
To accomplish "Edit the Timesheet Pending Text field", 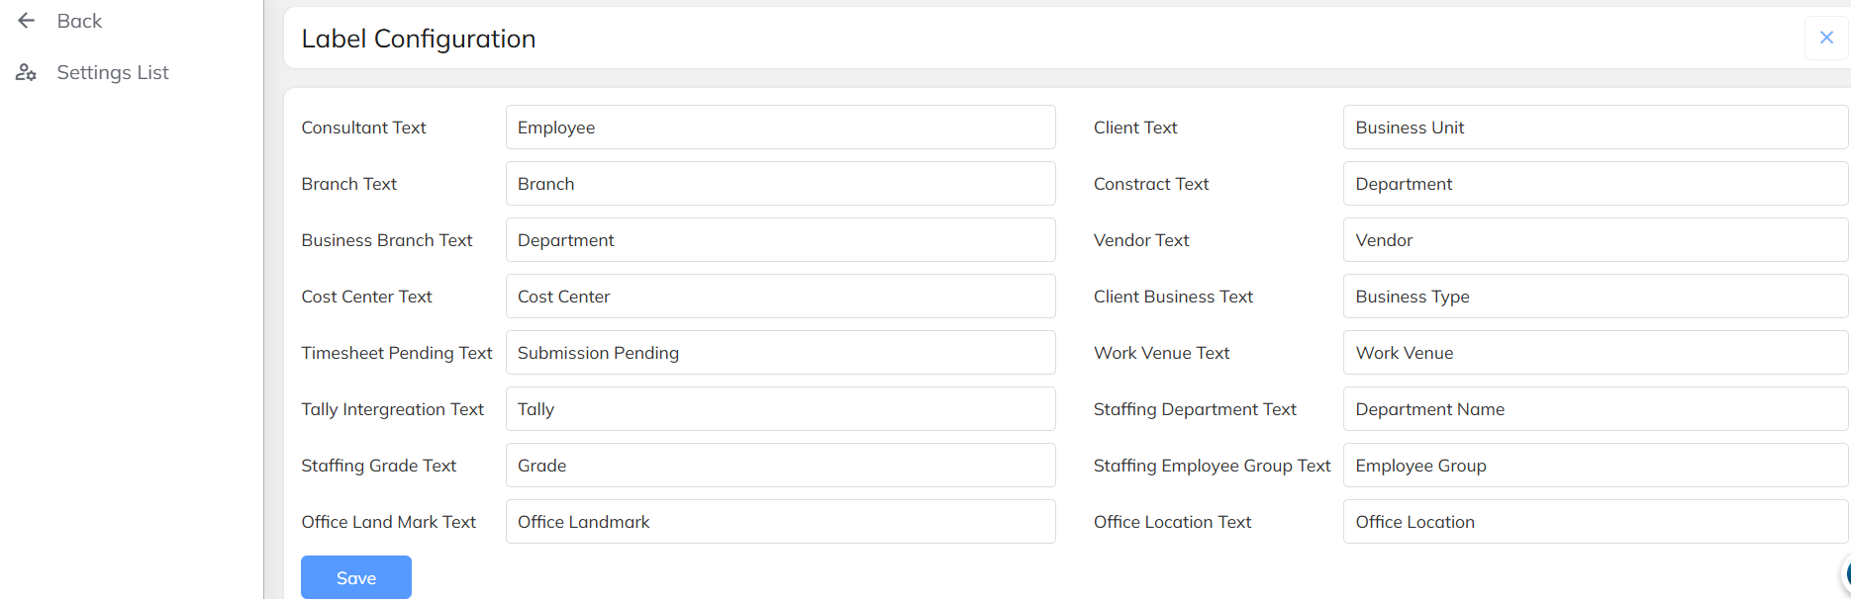I will point(780,353).
